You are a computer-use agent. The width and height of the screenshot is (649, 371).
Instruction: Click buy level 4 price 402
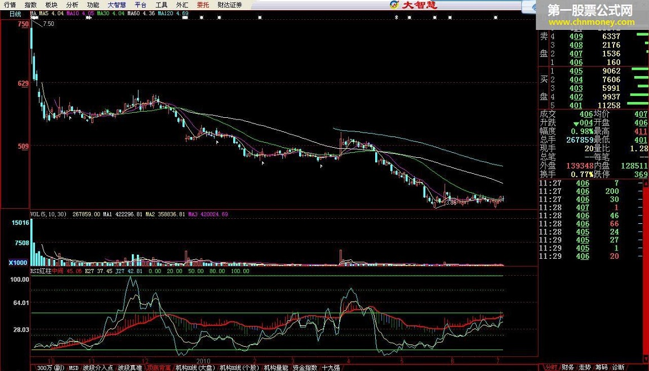tap(576, 97)
